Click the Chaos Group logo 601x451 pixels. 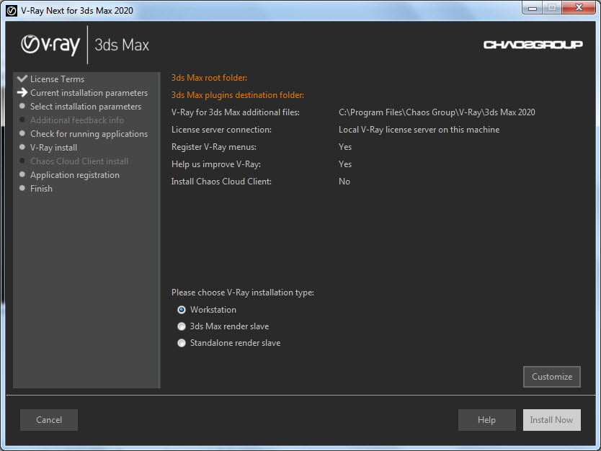coord(533,45)
